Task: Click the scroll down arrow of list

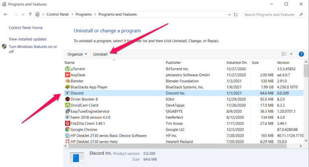Action: (x=306, y=141)
